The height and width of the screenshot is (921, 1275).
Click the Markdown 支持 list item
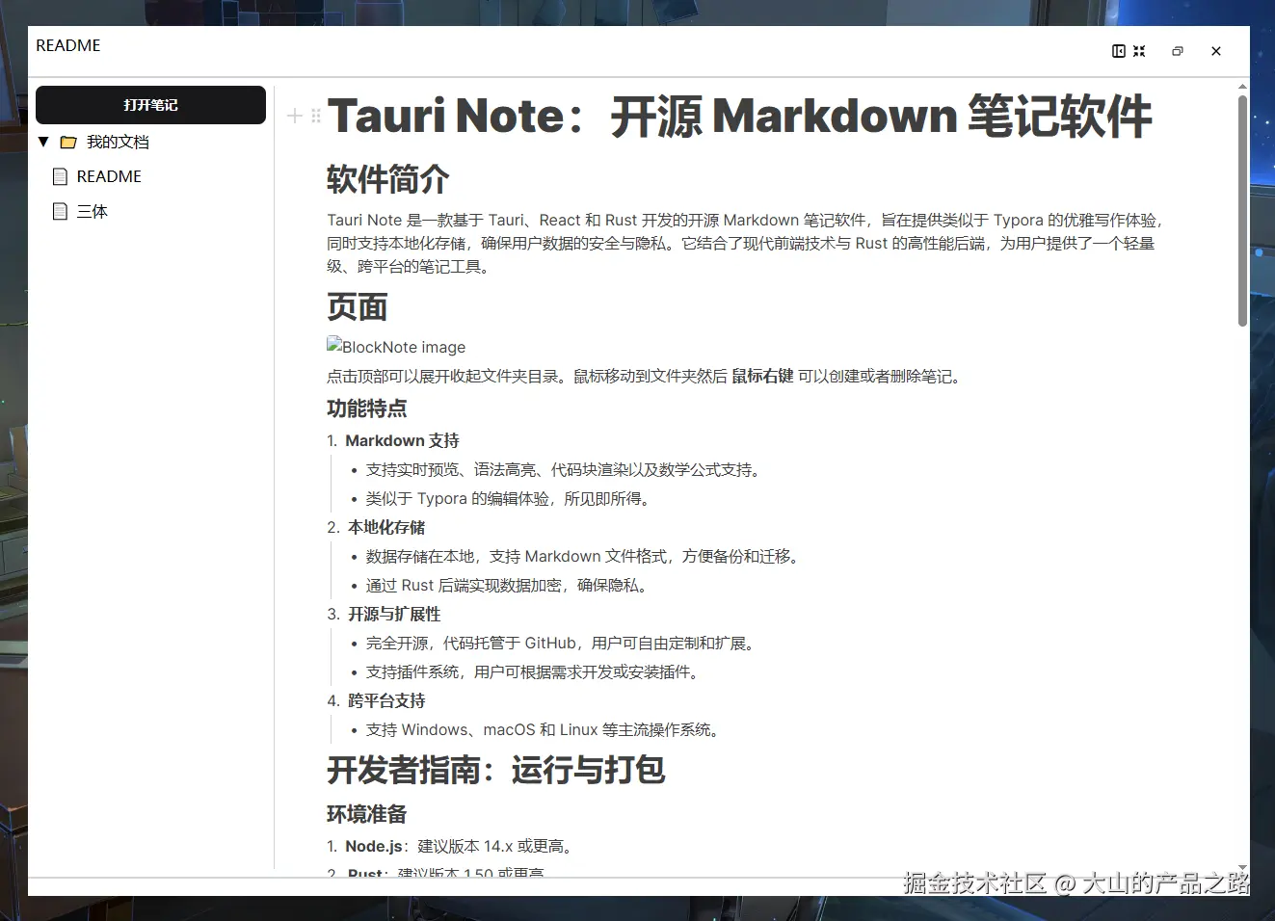(x=402, y=440)
